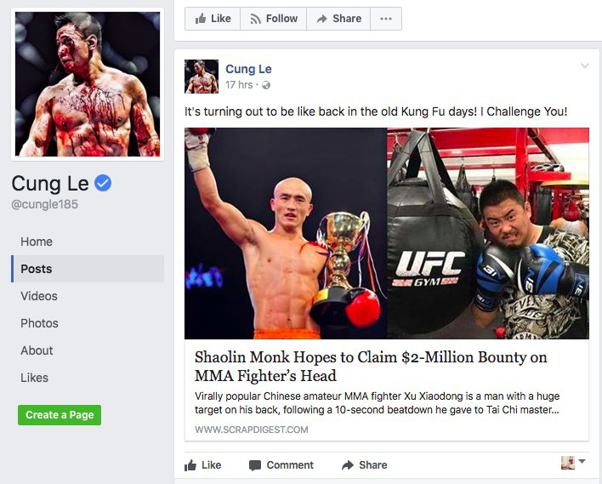Click the globe public privacy icon
Image resolution: width=602 pixels, height=484 pixels.
(265, 85)
